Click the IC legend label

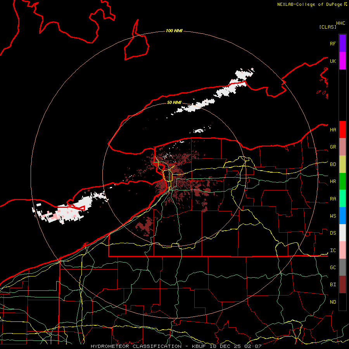333,251
